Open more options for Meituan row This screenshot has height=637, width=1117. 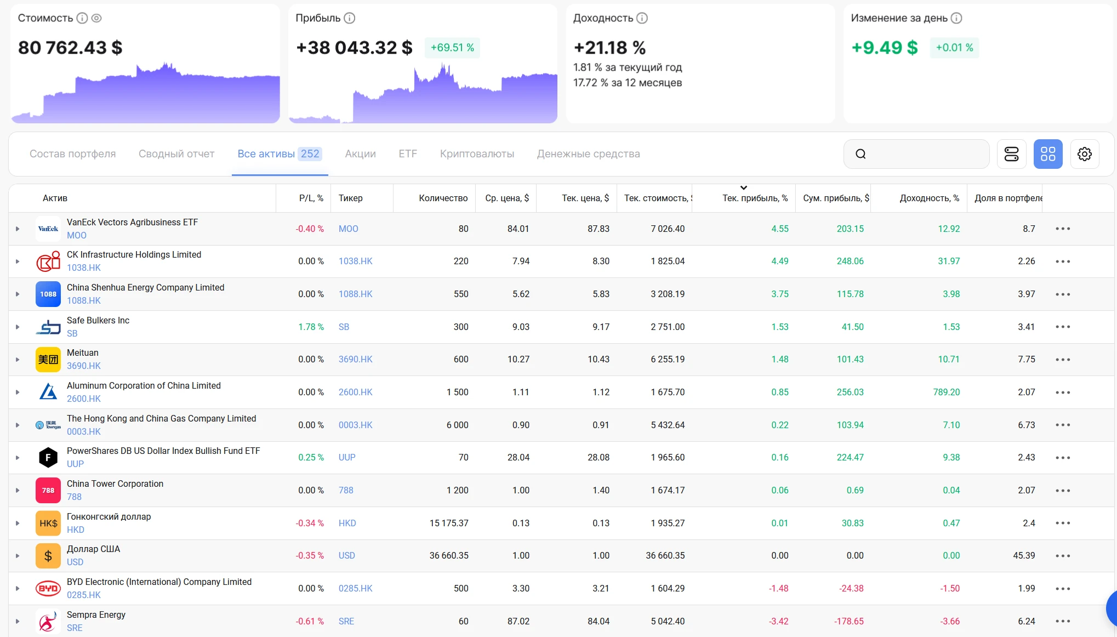(x=1063, y=360)
